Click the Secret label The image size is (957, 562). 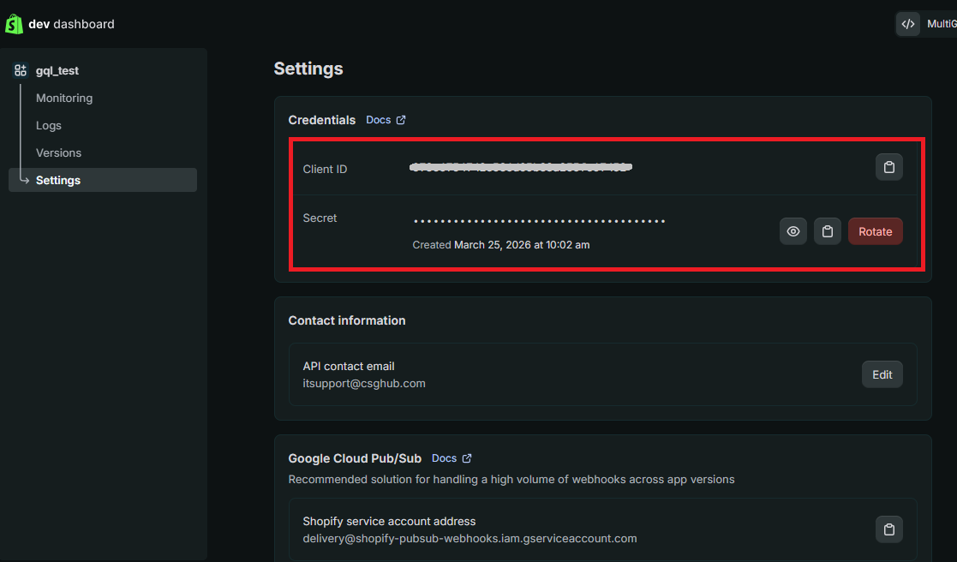tap(320, 218)
